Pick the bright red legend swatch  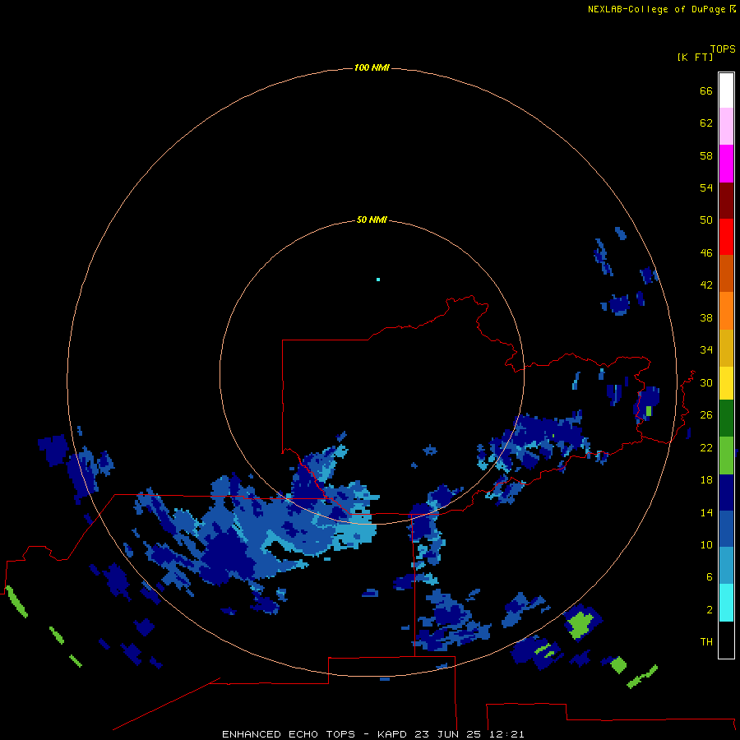(x=726, y=237)
